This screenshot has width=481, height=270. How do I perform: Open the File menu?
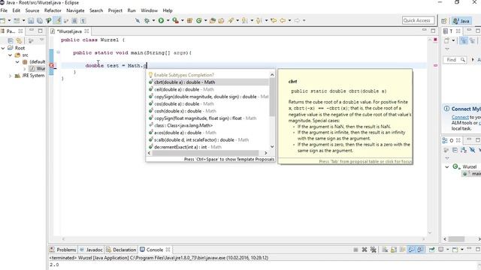coord(4,10)
